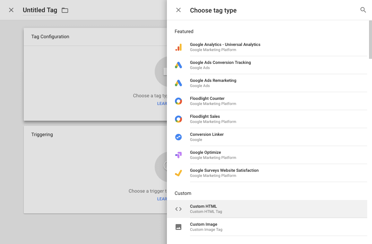The width and height of the screenshot is (372, 244).
Task: Click the Custom HTML code brackets icon
Action: pyautogui.click(x=178, y=209)
